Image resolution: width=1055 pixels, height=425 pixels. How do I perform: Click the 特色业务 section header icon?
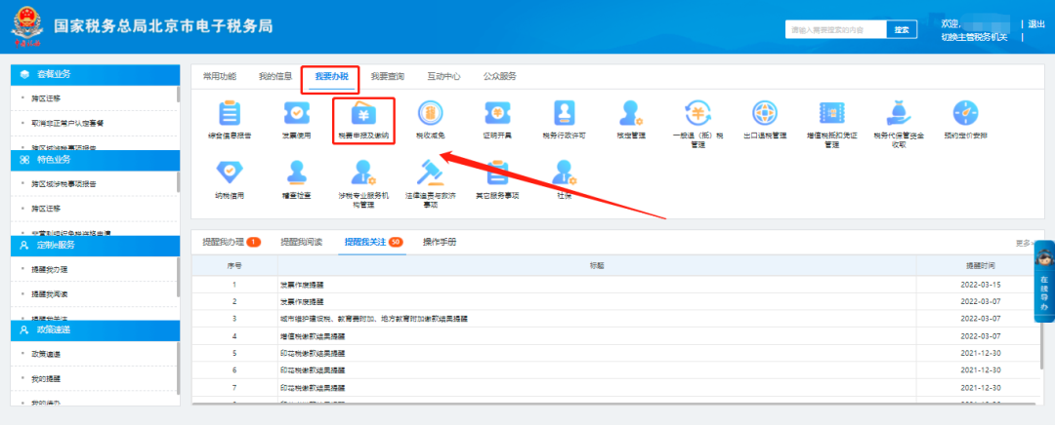click(24, 160)
